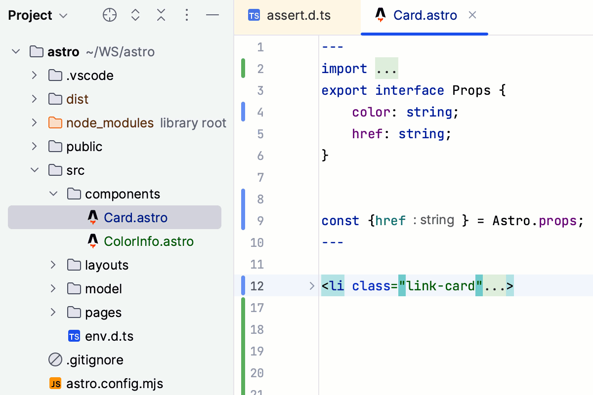Viewport: 593px width, 395px height.
Task: Collapse the components folder
Action: click(x=53, y=194)
